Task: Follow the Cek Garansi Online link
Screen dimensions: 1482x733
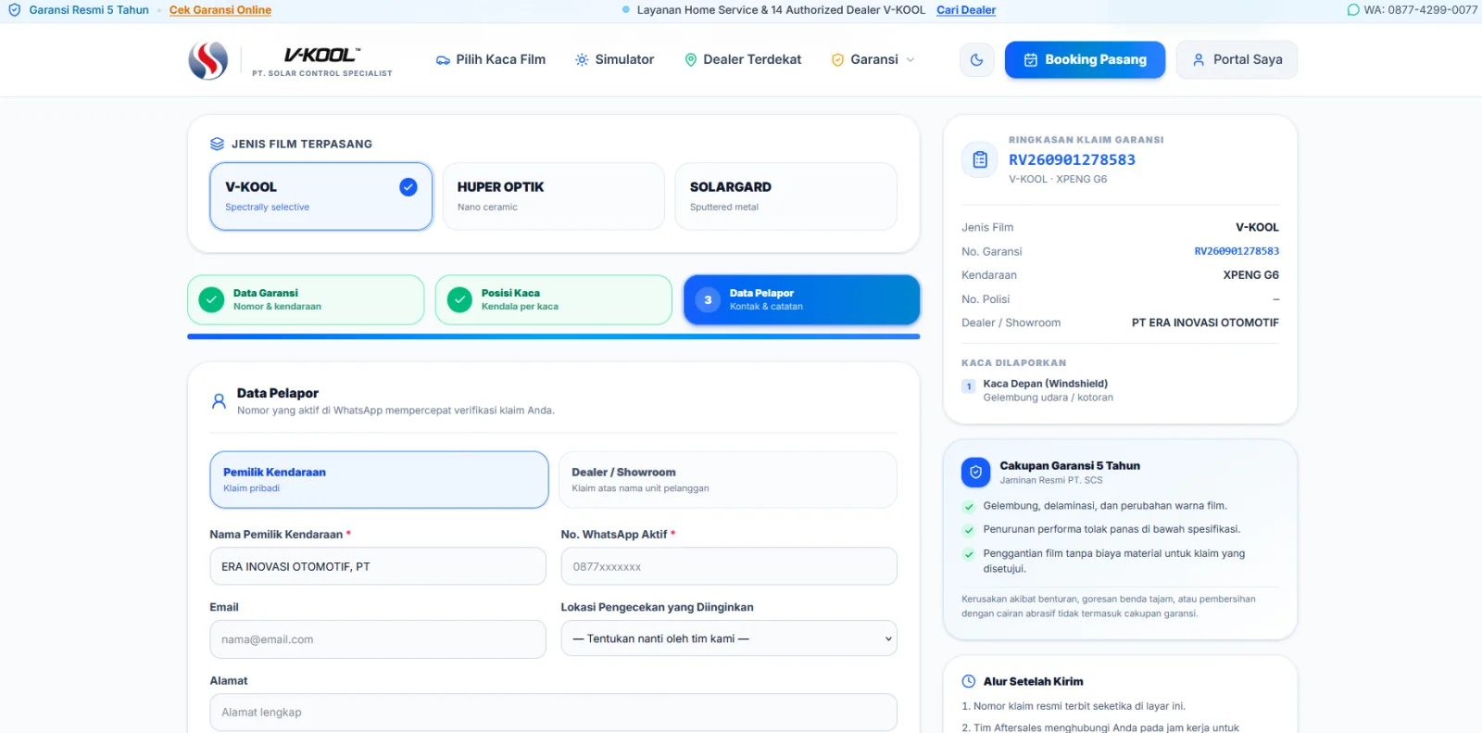Action: (220, 10)
